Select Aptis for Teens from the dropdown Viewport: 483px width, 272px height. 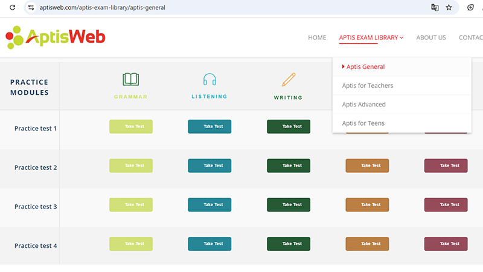point(402,123)
